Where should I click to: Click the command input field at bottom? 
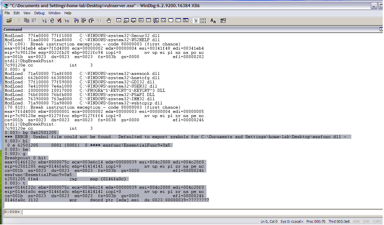pyautogui.click(x=194, y=212)
